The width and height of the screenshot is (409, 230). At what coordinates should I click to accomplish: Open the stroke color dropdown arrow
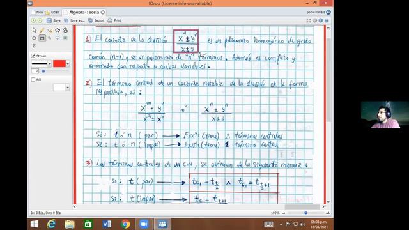[x=68, y=64]
